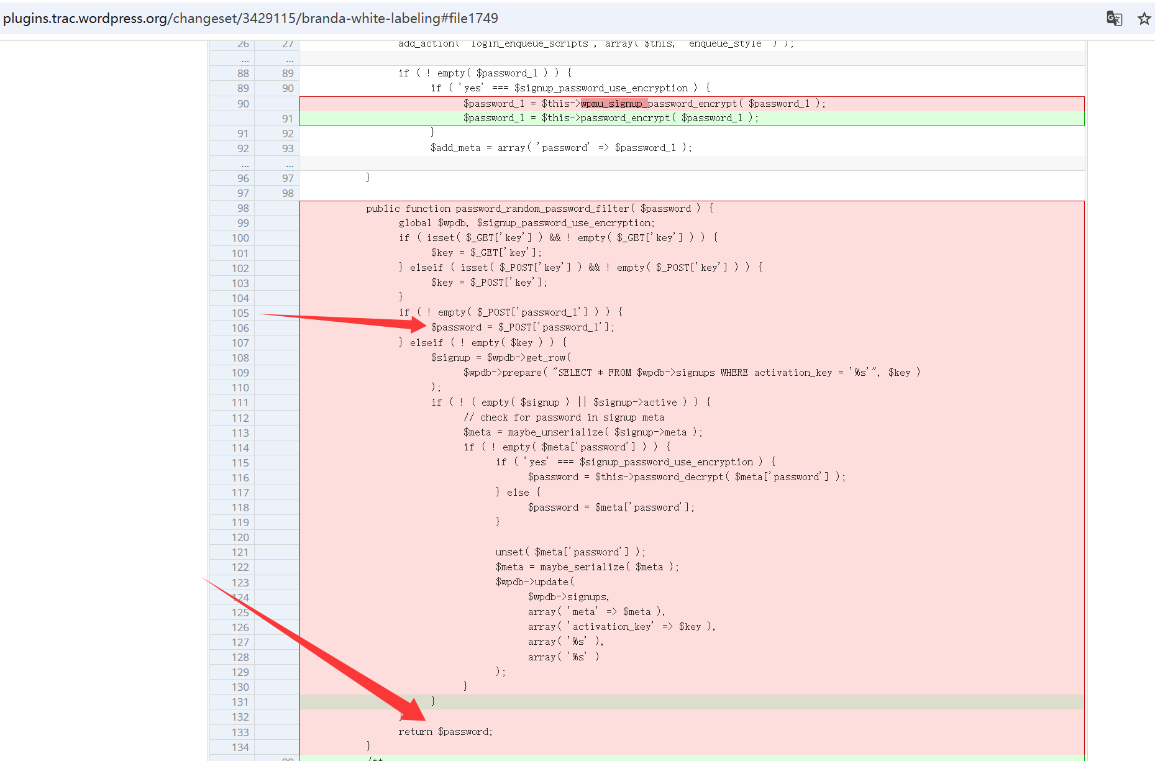Click the old-column ellipsis above line 88

[245, 60]
